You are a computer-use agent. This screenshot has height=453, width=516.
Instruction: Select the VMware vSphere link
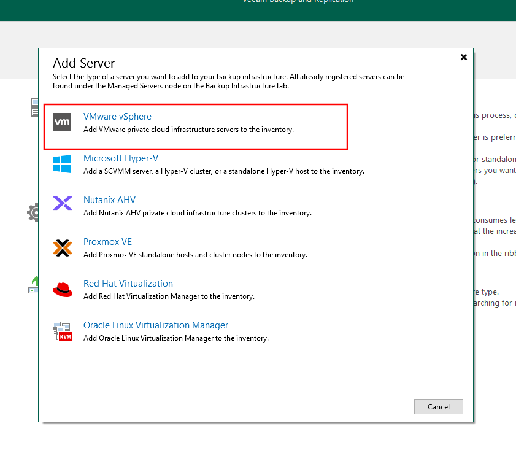117,117
